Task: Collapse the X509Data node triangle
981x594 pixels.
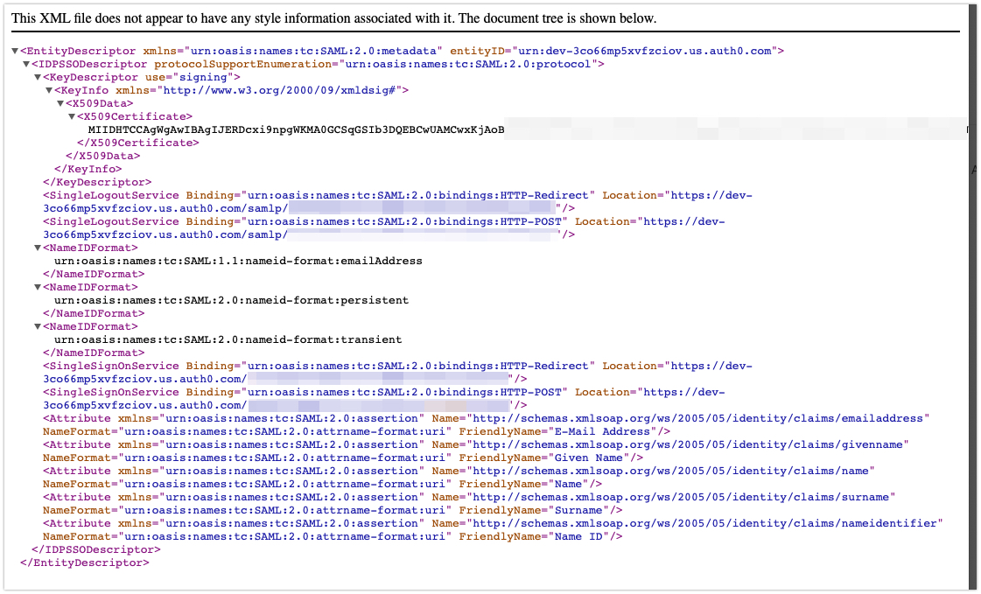Action: click(60, 104)
